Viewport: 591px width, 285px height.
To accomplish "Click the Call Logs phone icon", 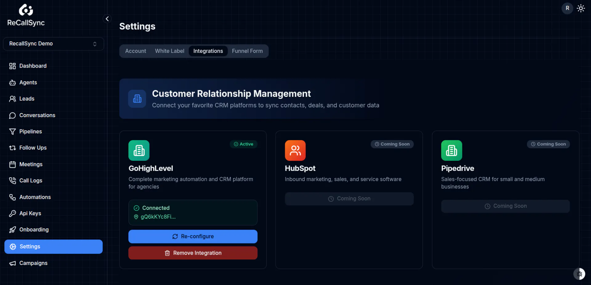I will click(12, 180).
